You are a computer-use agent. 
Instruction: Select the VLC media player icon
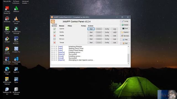coord(16,20)
